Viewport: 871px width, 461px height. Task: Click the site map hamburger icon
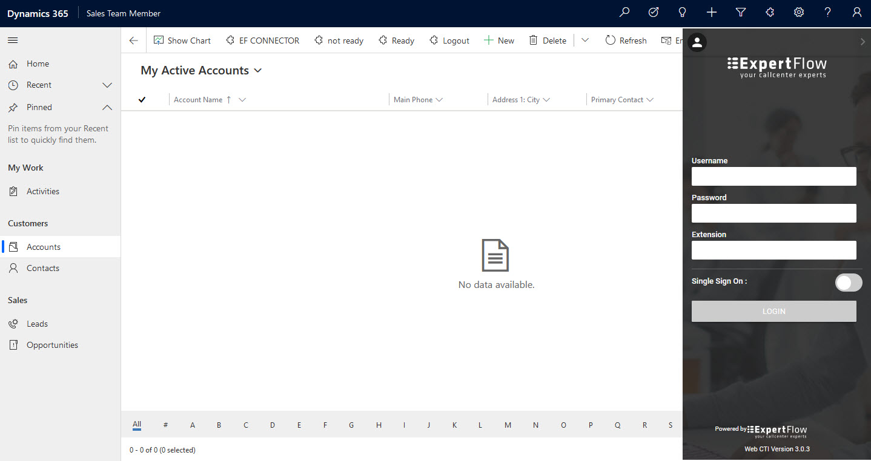[12, 41]
